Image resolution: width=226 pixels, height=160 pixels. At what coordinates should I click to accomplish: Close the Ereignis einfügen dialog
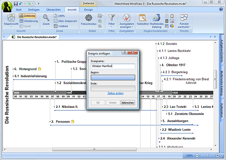(x=133, y=52)
